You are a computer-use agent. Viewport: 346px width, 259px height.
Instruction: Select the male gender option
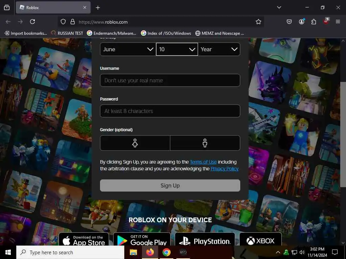pos(205,143)
